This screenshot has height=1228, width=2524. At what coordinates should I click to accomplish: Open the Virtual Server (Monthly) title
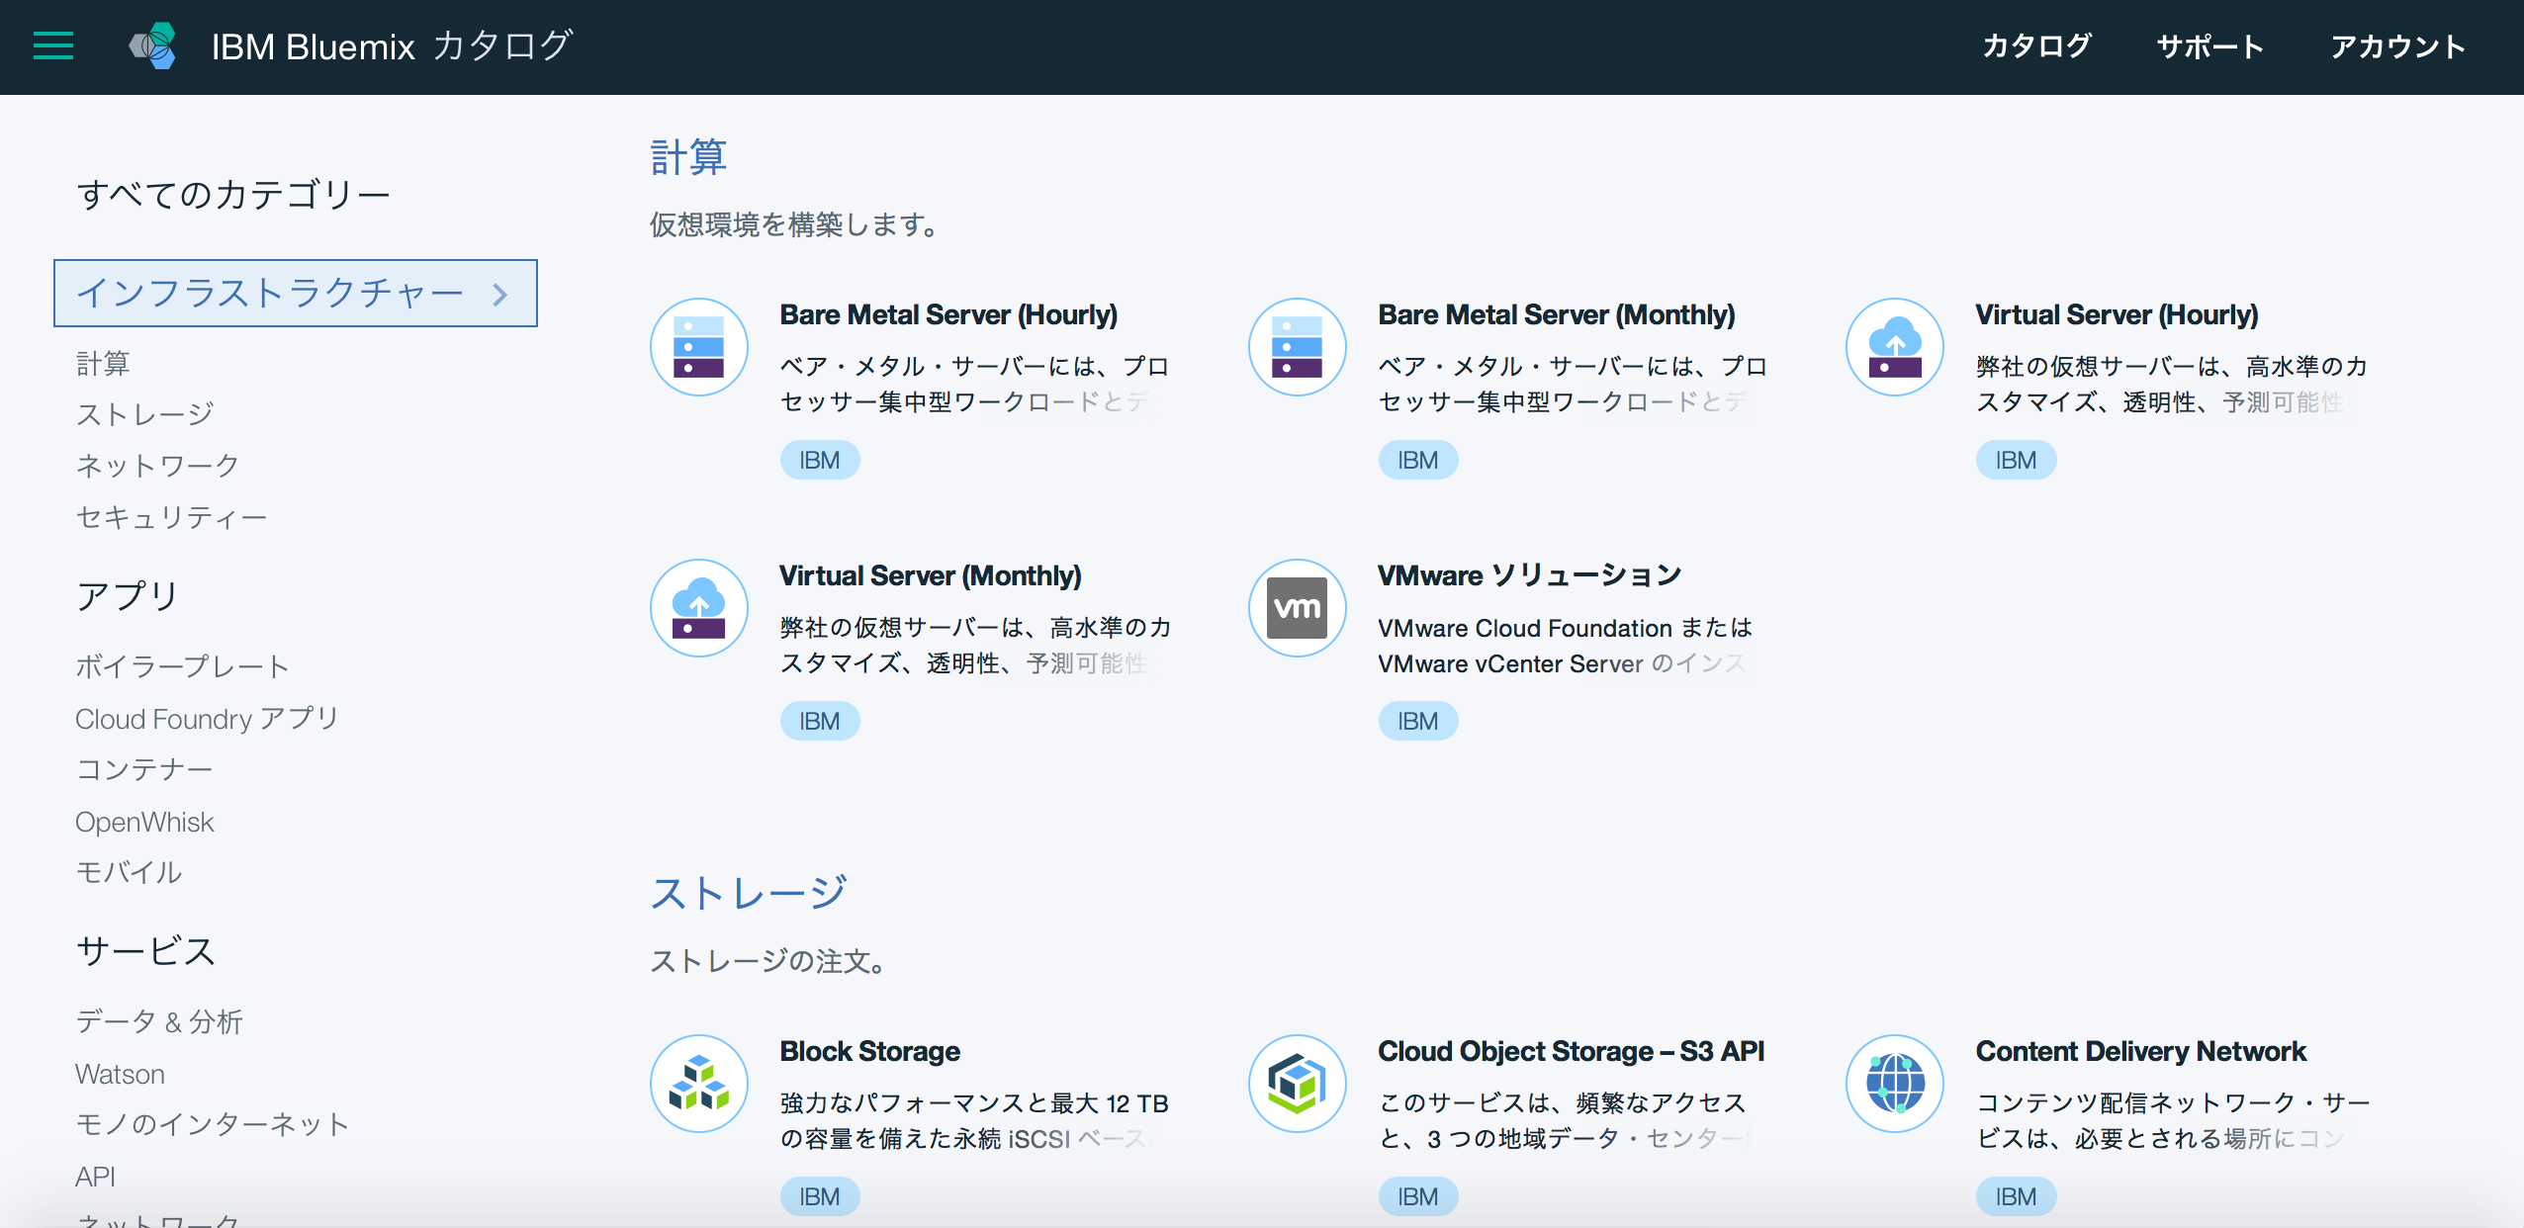931,575
